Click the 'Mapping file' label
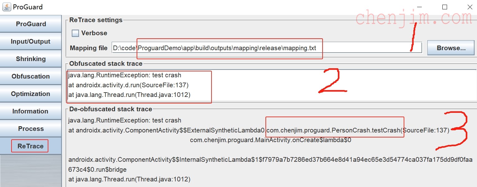 [x=89, y=48]
